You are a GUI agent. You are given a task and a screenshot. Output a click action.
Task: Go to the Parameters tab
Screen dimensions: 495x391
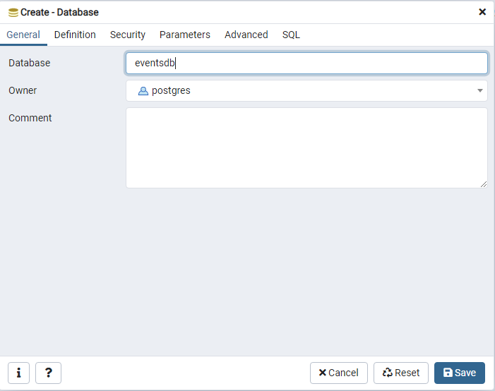185,35
